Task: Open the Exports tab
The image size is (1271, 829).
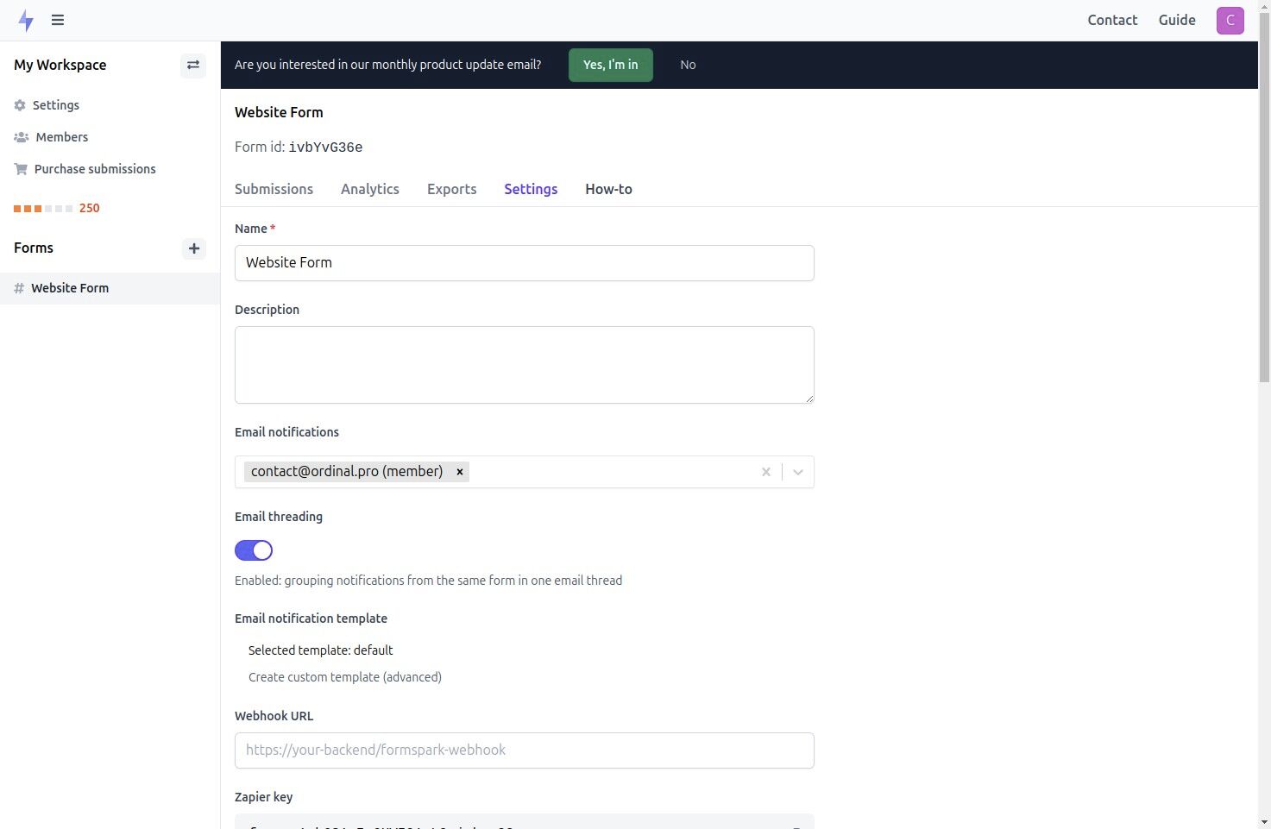Action: coord(451,189)
